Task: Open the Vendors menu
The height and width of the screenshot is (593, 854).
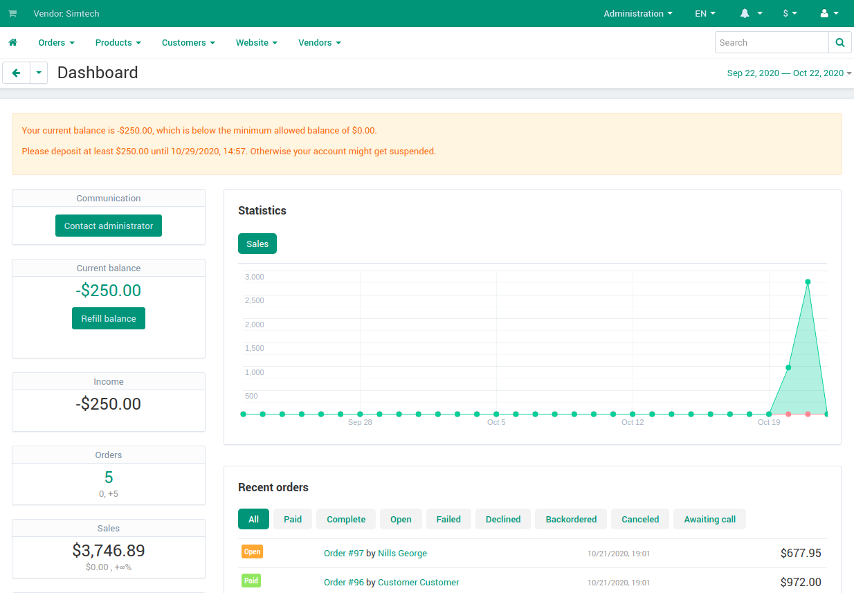Action: (320, 43)
